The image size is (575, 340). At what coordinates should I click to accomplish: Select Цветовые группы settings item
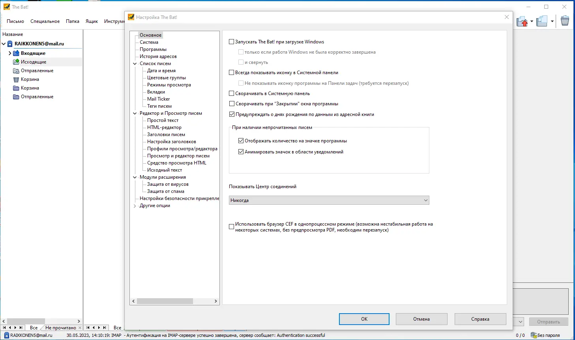[167, 78]
